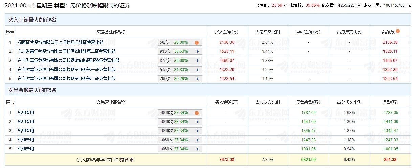417x168 pixels.
Task: Open 东方财富证券拉萨团结路第二证券营业部 link
Action: (x=66, y=51)
